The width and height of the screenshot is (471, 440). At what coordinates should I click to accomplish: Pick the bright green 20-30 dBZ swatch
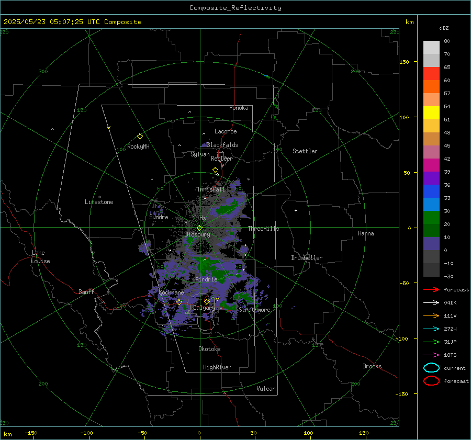click(431, 218)
